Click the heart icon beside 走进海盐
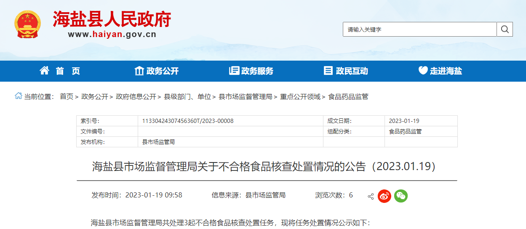Image resolution: width=526 pixels, height=229 pixels. pyautogui.click(x=423, y=71)
